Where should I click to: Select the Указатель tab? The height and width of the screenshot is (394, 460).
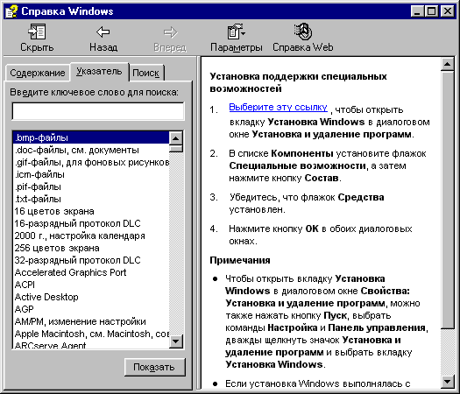pos(99,71)
